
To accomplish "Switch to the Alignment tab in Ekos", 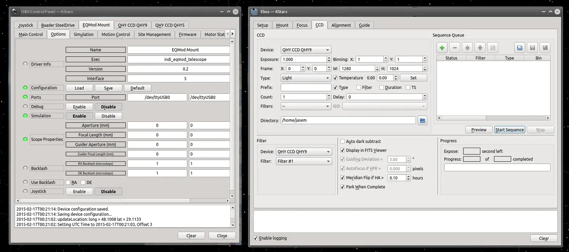I will click(341, 25).
